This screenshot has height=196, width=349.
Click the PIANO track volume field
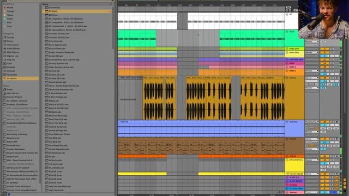[x=325, y=142]
